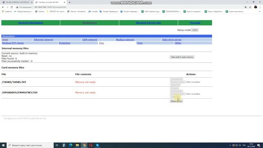Click the Reset device button

pos(176,101)
